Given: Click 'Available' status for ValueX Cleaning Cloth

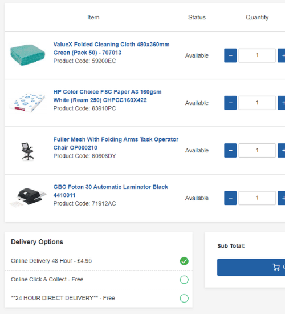Looking at the screenshot, I should (197, 55).
